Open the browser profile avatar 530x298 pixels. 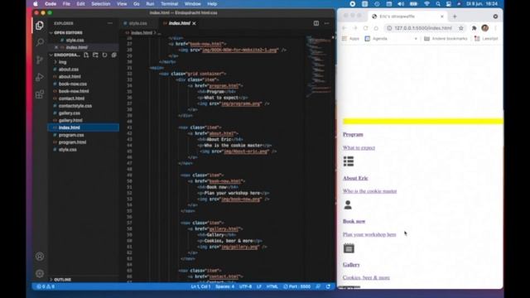[x=485, y=28]
